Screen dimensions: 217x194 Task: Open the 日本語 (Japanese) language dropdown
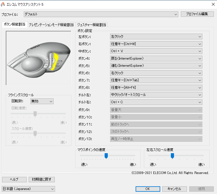(x=28, y=189)
